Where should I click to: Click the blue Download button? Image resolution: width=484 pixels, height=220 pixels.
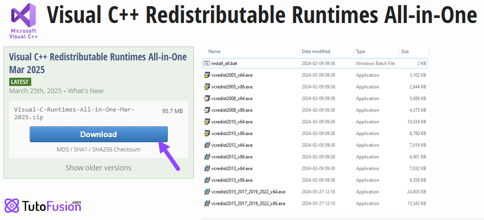[99, 134]
